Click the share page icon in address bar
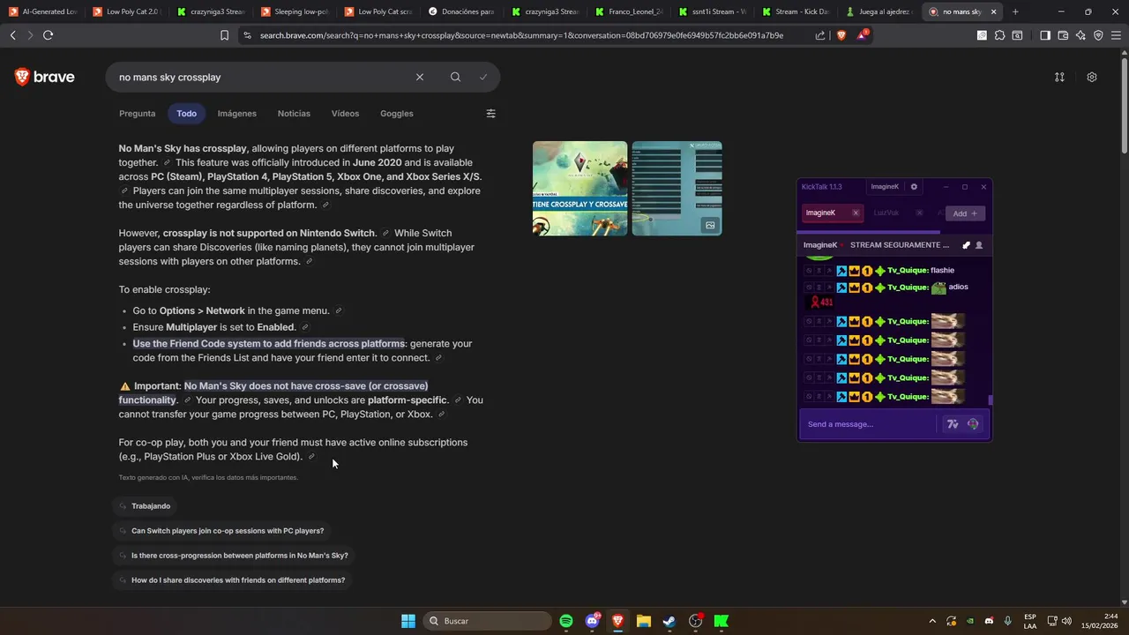Image resolution: width=1129 pixels, height=635 pixels. click(820, 35)
